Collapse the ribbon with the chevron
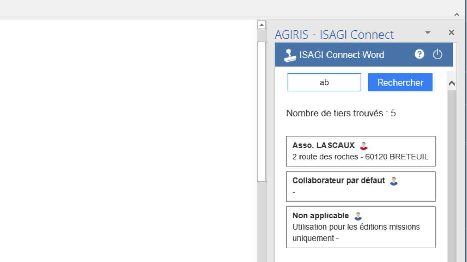 click(x=457, y=14)
